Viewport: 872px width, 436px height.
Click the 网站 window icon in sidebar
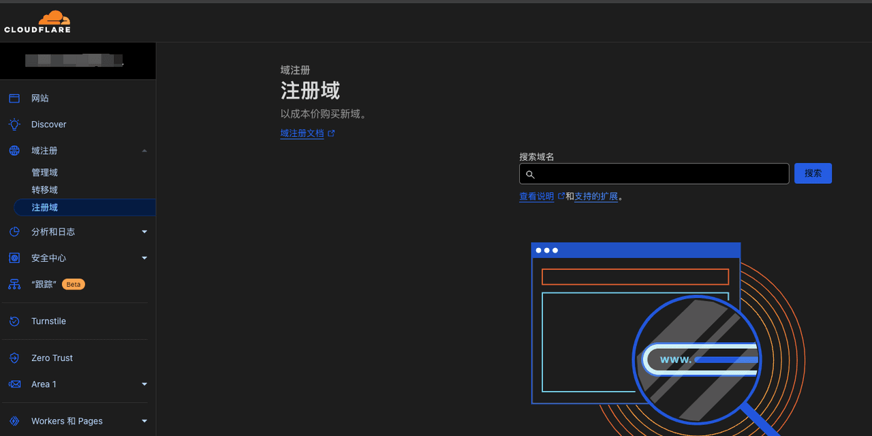click(x=14, y=98)
